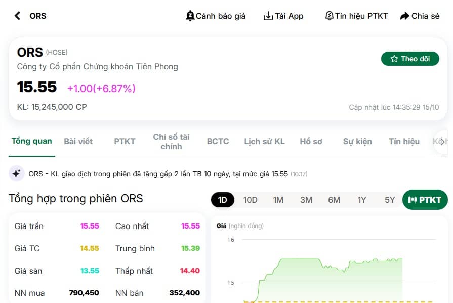Click the ORS volume insight message
The width and height of the screenshot is (453, 303).
coord(168,174)
